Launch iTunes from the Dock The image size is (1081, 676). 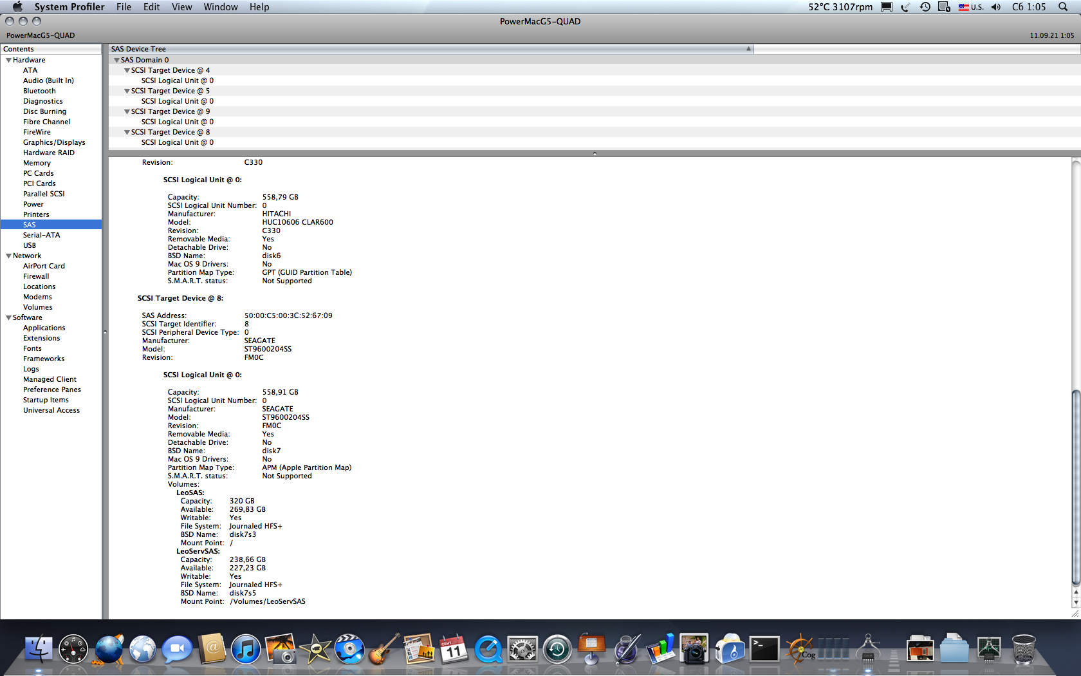tap(246, 649)
